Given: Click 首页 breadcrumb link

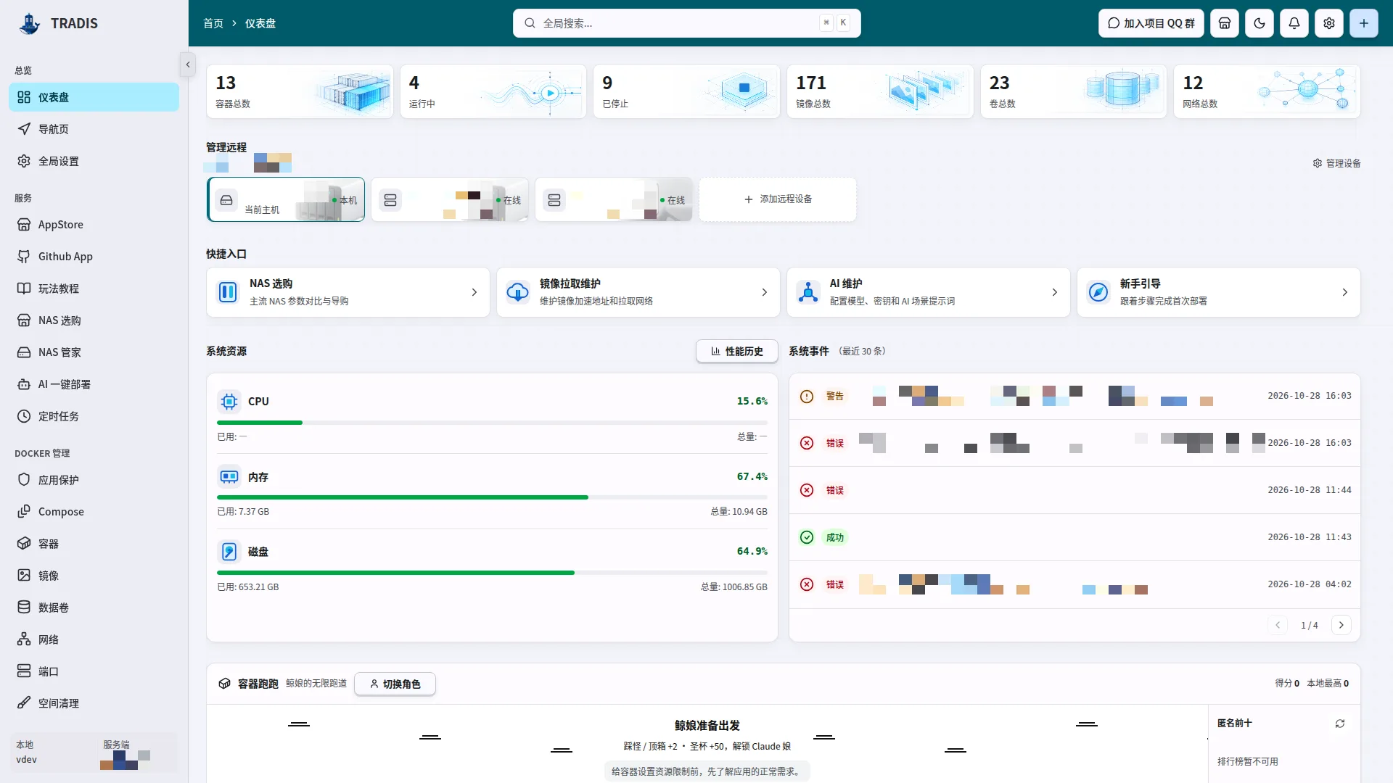Looking at the screenshot, I should coord(213,23).
